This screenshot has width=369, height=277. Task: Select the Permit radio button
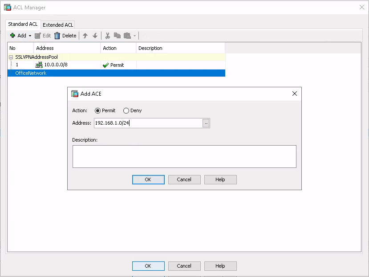click(98, 110)
